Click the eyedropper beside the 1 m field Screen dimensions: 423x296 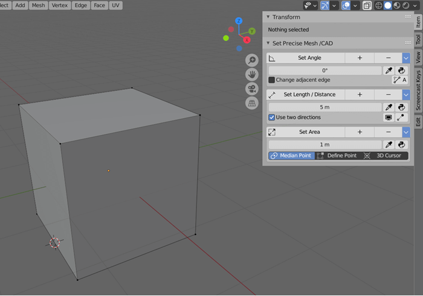tap(389, 145)
